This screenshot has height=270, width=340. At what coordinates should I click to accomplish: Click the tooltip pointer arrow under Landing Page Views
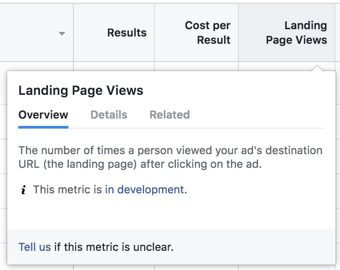317,68
